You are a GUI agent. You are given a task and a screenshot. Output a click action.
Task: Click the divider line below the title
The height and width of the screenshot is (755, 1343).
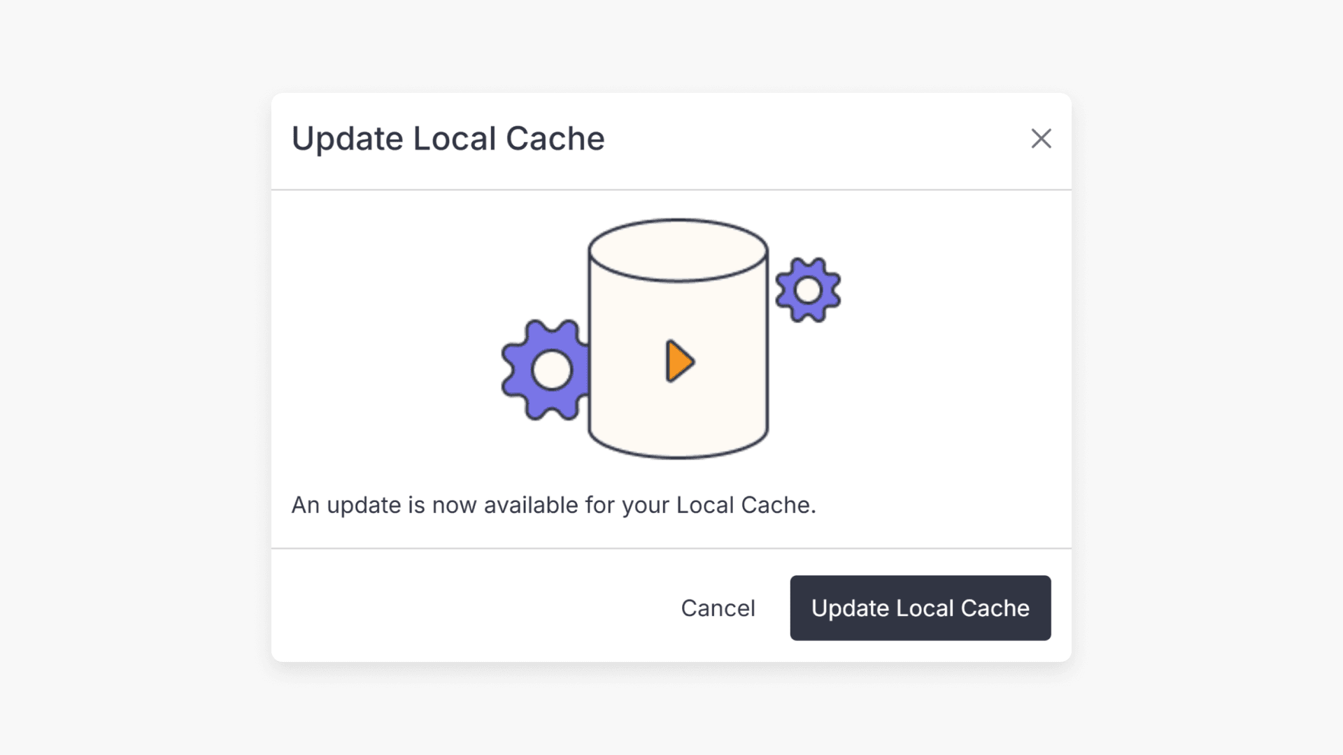(671, 188)
